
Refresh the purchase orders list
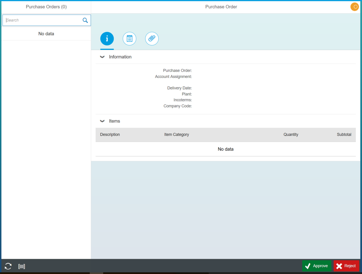click(x=8, y=266)
